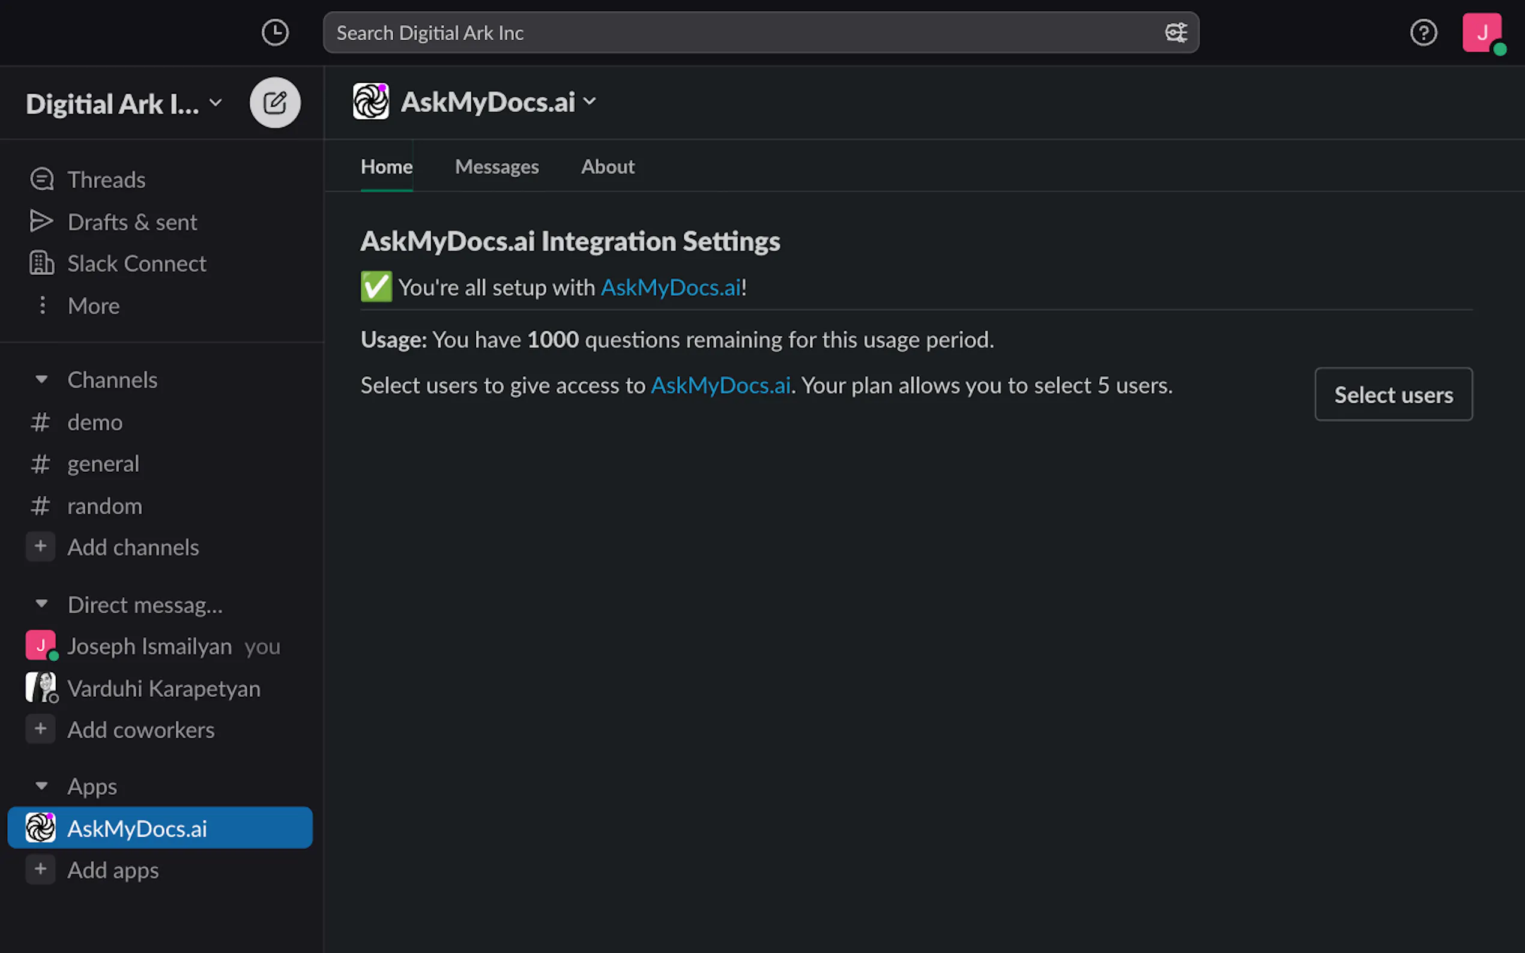The height and width of the screenshot is (953, 1525).
Task: Open the help question mark icon
Action: pos(1423,33)
